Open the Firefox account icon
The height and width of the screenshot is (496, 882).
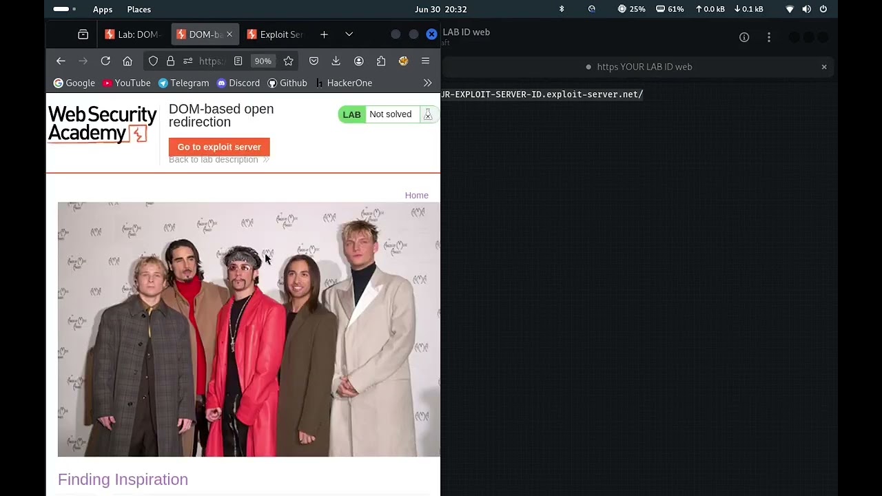tap(358, 61)
